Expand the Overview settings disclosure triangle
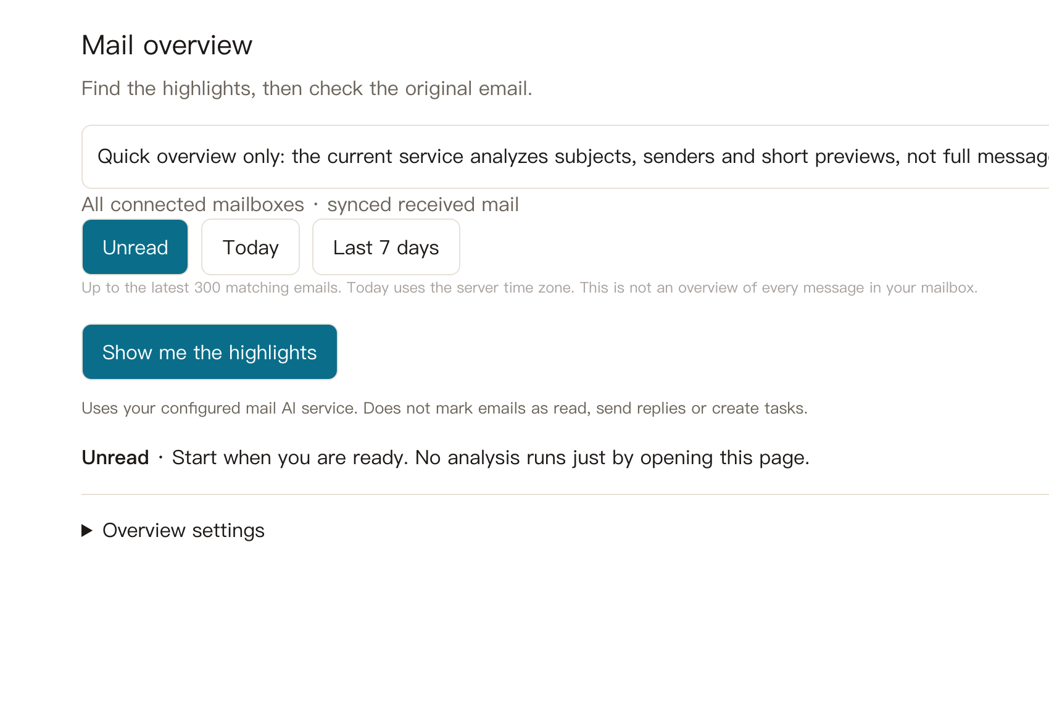1049x716 pixels. tap(87, 530)
